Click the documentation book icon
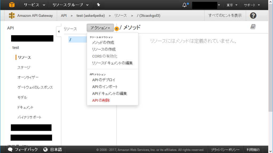This screenshot has height=153, width=273. point(253,27)
